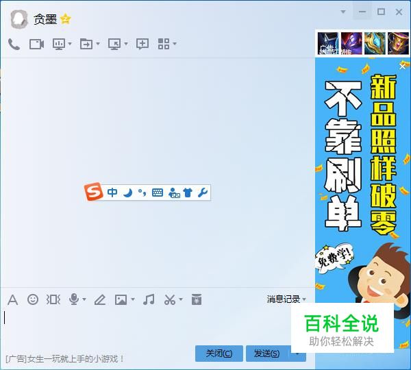
Task: Click the fourth game ad thumbnail
Action: 398,44
